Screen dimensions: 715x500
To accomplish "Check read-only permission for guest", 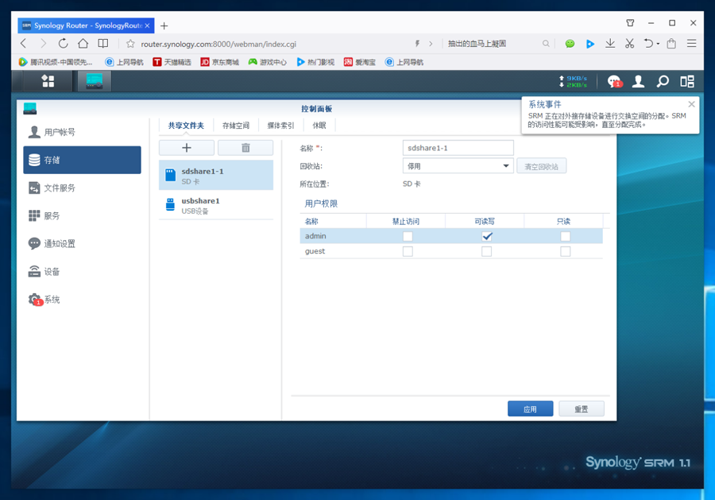I will click(x=565, y=251).
